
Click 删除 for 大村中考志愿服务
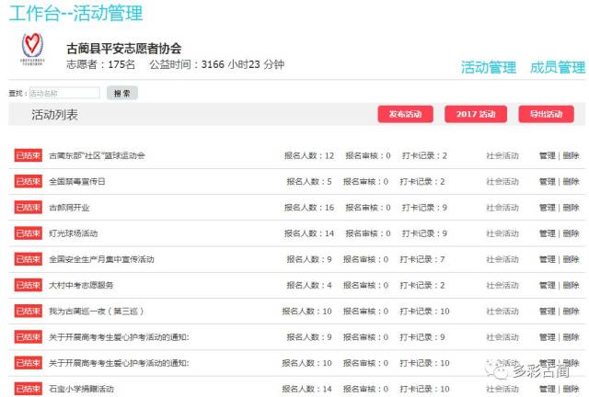point(571,285)
